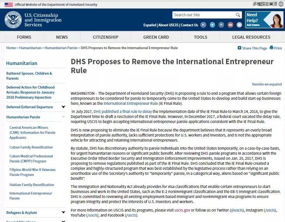Open the uscis.gov link in article
285x222 pixels.
(x=182, y=210)
